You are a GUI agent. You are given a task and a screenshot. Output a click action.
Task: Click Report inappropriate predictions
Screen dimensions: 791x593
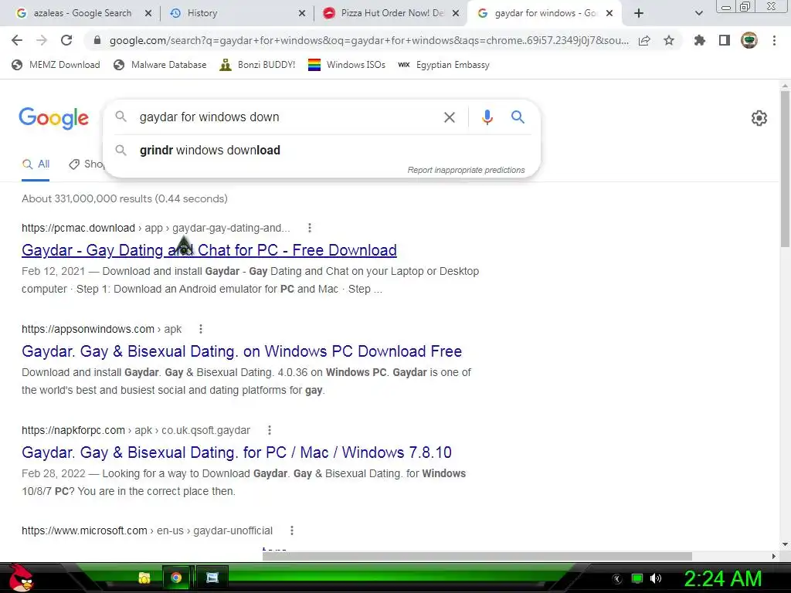pyautogui.click(x=466, y=170)
